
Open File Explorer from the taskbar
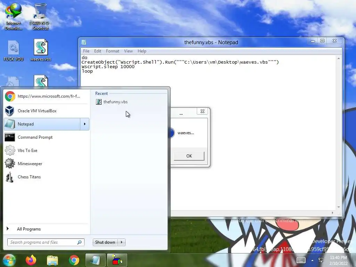(52, 260)
